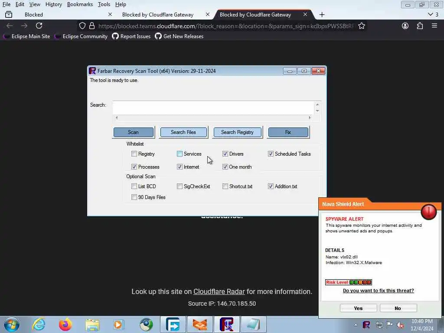This screenshot has height=333, width=444.
Task: Open the Get New Releases bookmark
Action: pyautogui.click(x=179, y=36)
